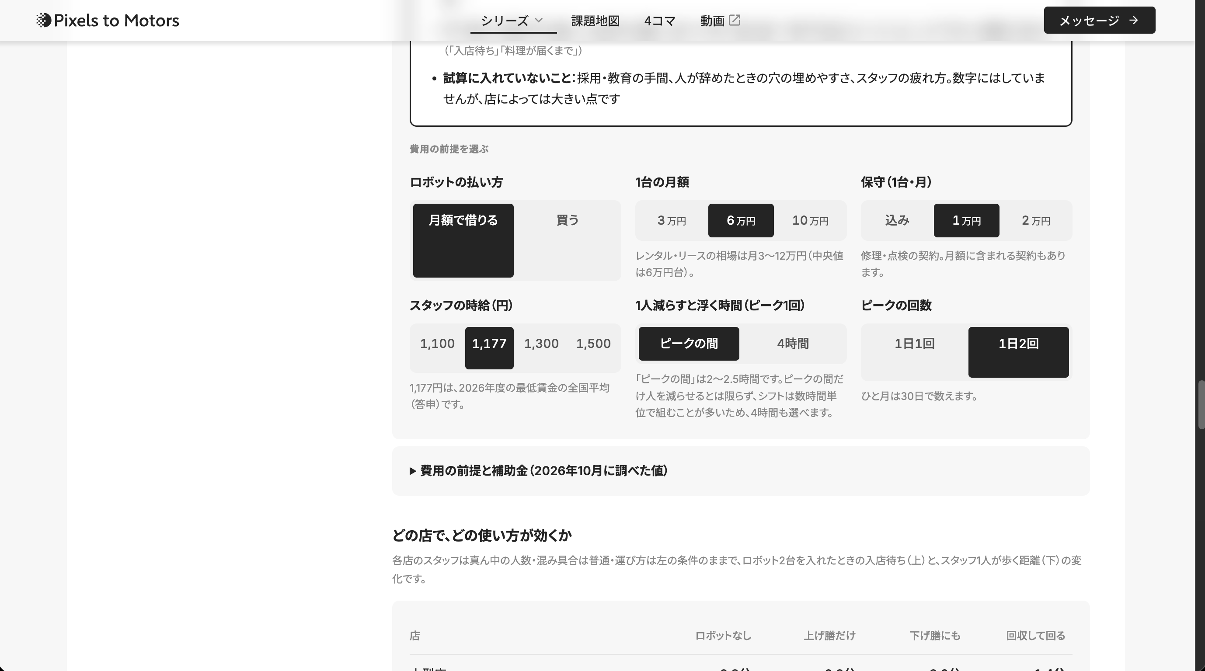Click the 下げ膳にも column header
1205x671 pixels.
point(935,636)
